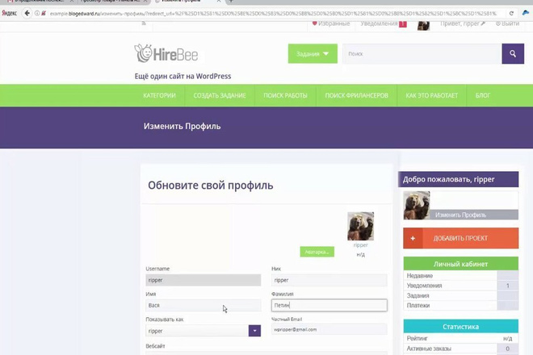Click the browser back arrow button
This screenshot has width=533, height=355.
(x=27, y=13)
